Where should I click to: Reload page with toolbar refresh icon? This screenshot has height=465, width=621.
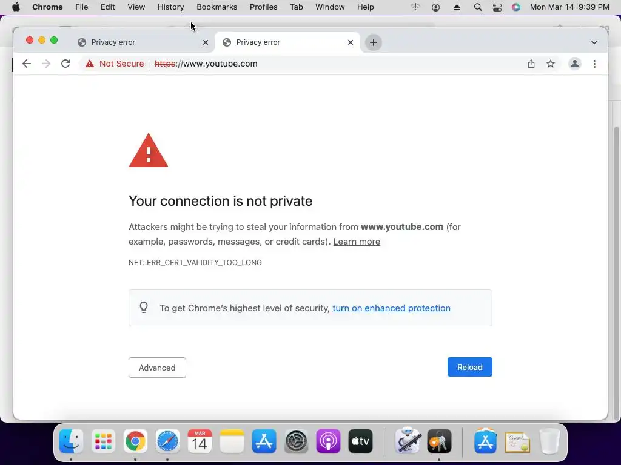click(65, 64)
